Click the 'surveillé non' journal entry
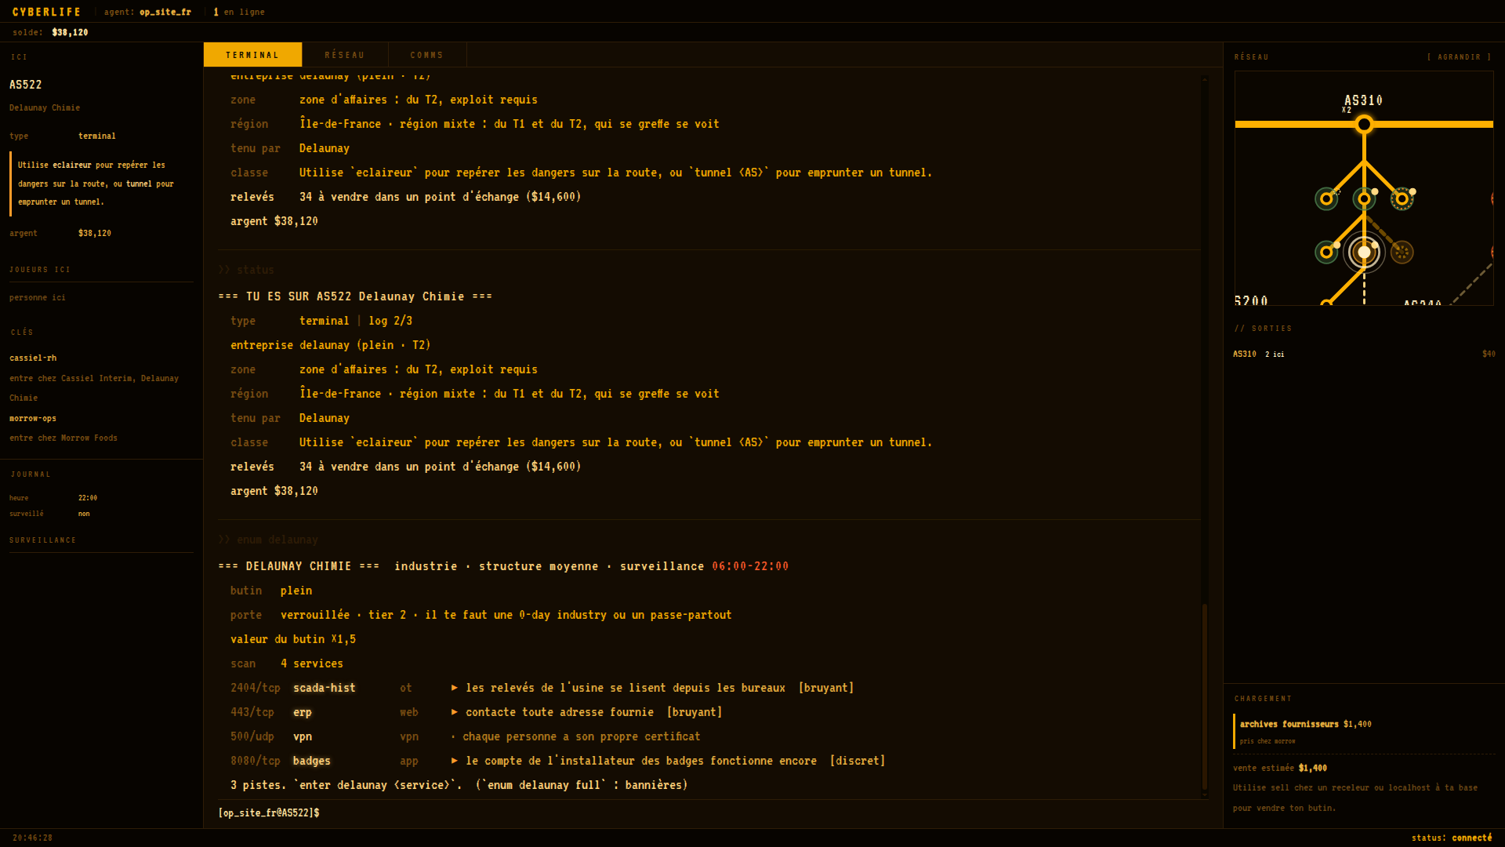This screenshot has width=1505, height=847. (x=49, y=514)
